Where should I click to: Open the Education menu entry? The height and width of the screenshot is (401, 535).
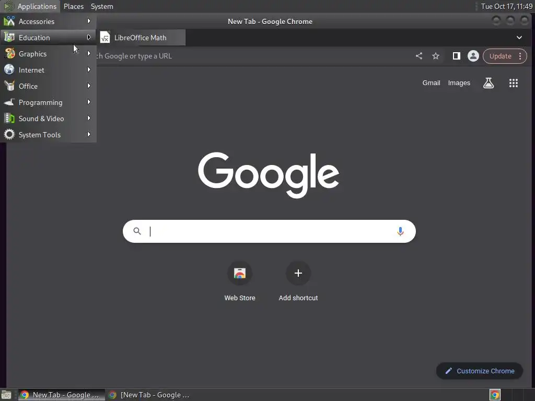tap(48, 38)
